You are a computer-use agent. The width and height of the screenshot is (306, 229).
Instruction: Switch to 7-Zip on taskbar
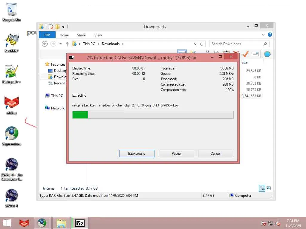80,223
